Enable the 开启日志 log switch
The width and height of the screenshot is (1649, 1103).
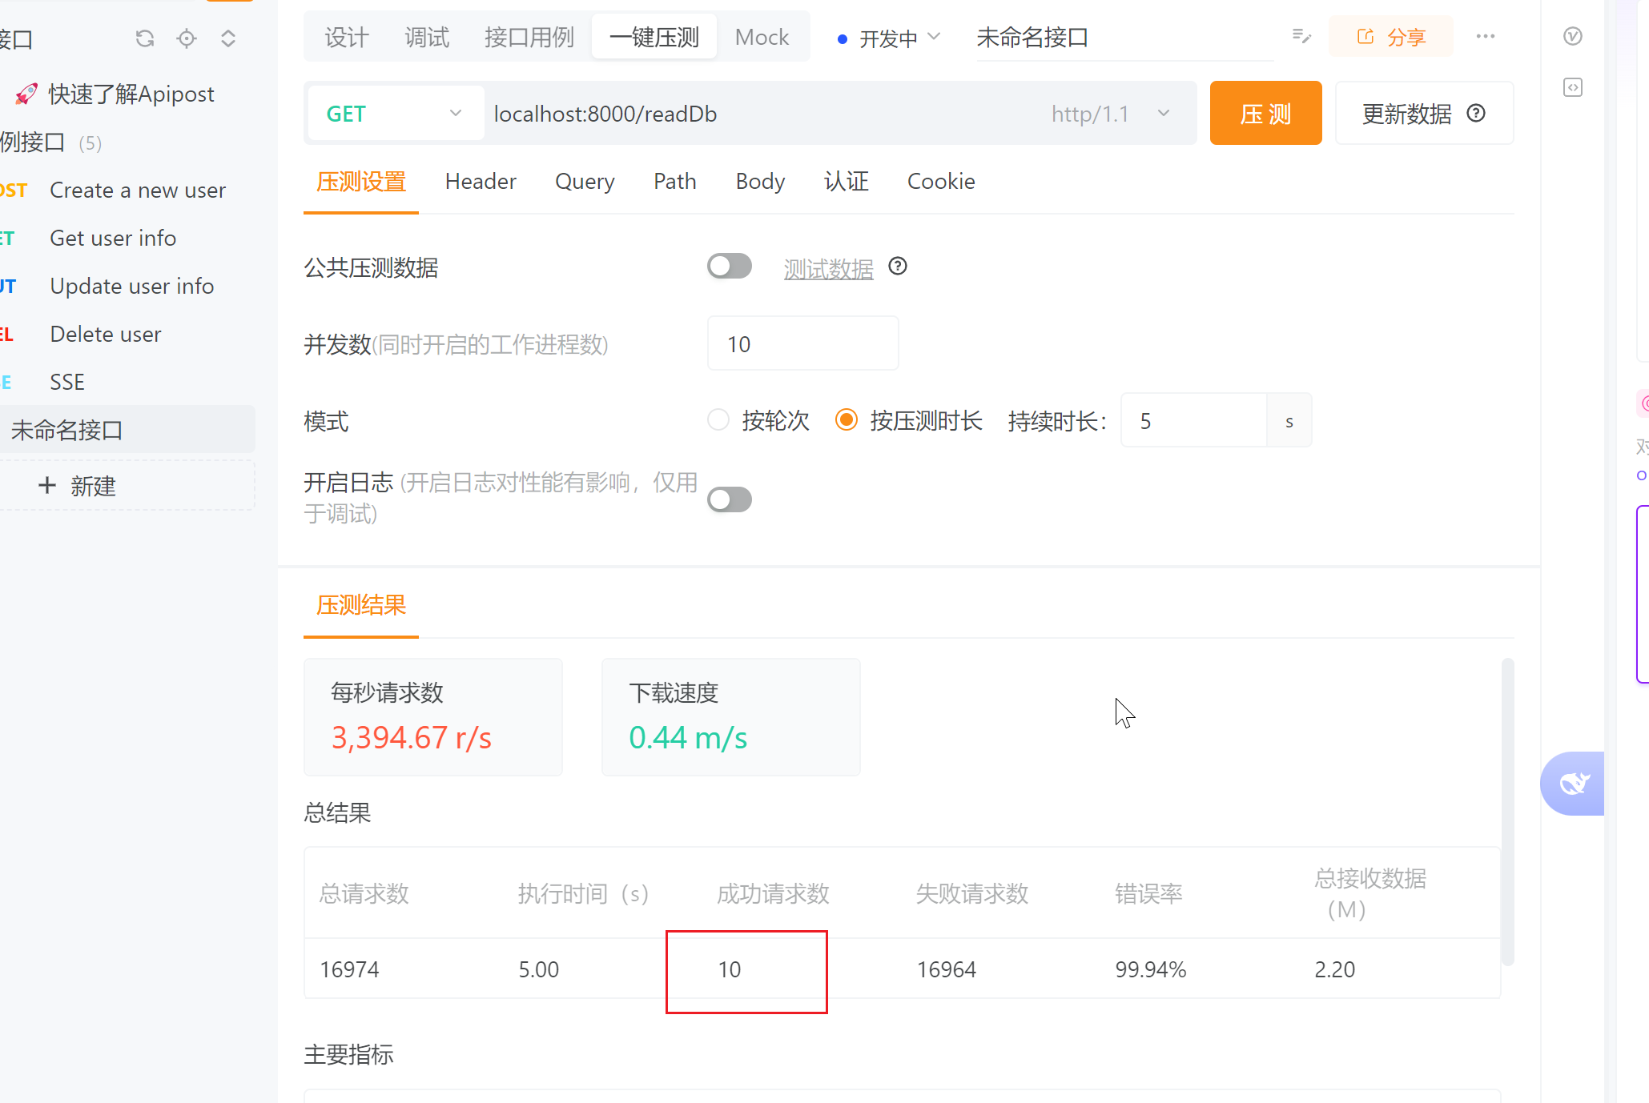[x=729, y=499]
